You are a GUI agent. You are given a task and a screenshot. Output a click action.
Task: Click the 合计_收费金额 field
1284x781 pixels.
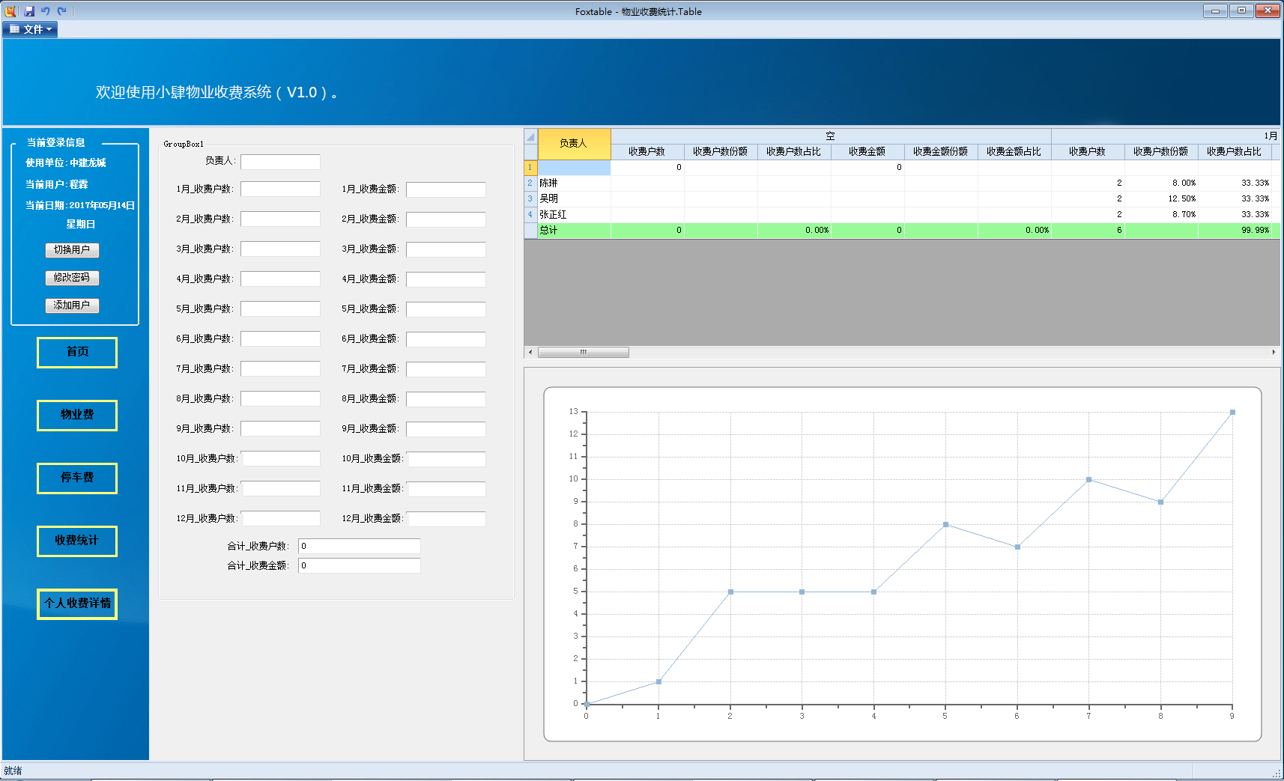tap(359, 566)
